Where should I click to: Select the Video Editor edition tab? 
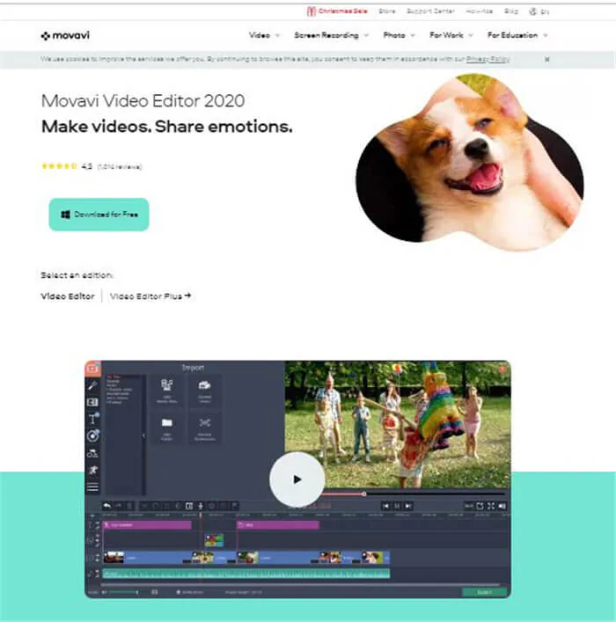point(68,296)
